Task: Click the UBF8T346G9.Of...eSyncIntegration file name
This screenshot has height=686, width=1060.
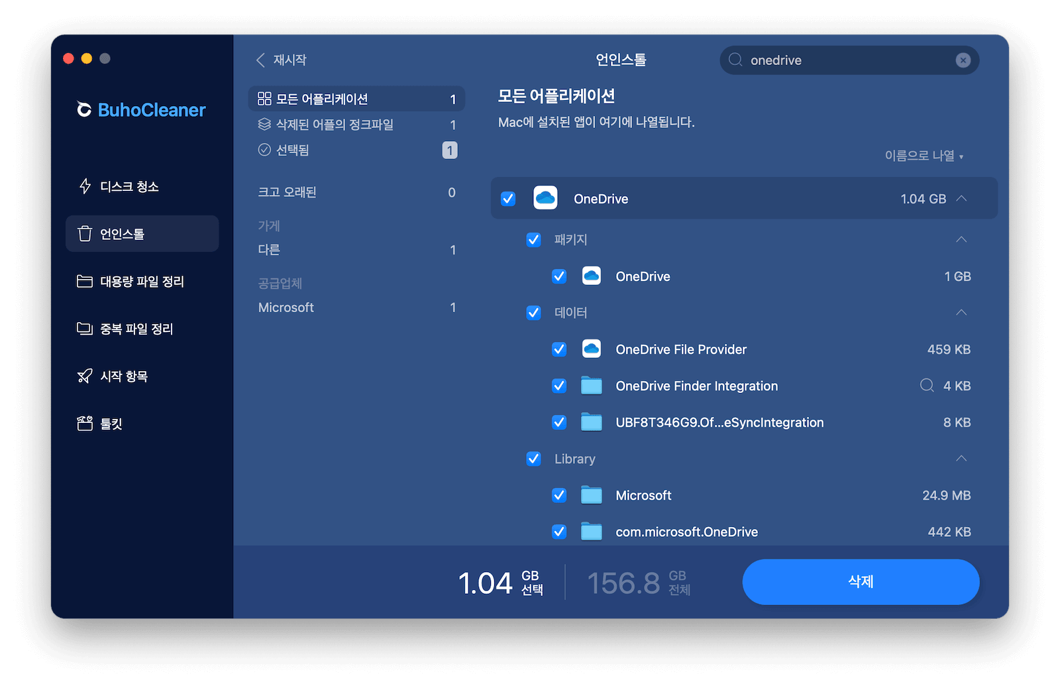Action: 719,422
